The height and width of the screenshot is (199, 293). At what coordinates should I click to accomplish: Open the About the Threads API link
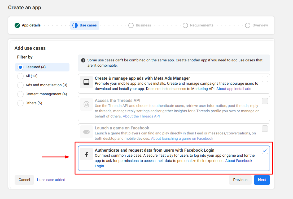coord(141,116)
